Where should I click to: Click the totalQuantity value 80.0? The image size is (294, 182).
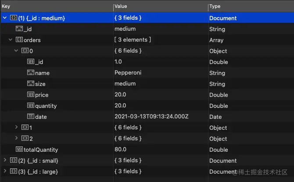120,150
